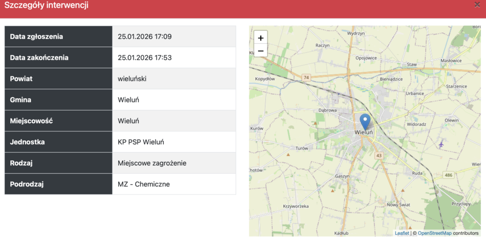The height and width of the screenshot is (241, 486).
Task: Click the Ruda village label on map
Action: pyautogui.click(x=417, y=173)
